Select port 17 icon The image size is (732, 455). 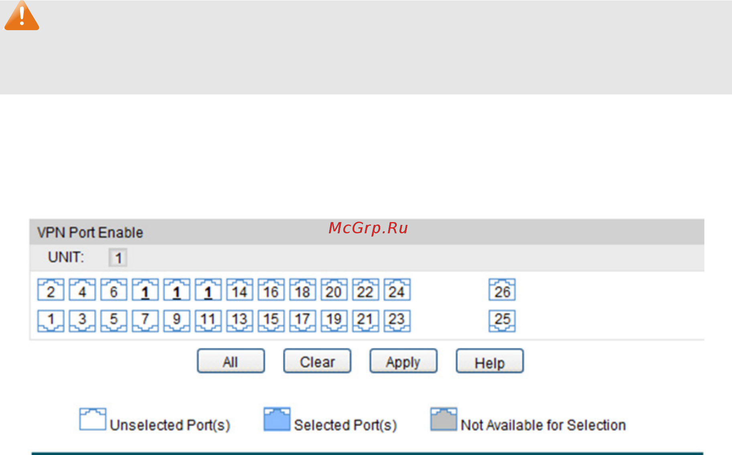click(x=302, y=321)
